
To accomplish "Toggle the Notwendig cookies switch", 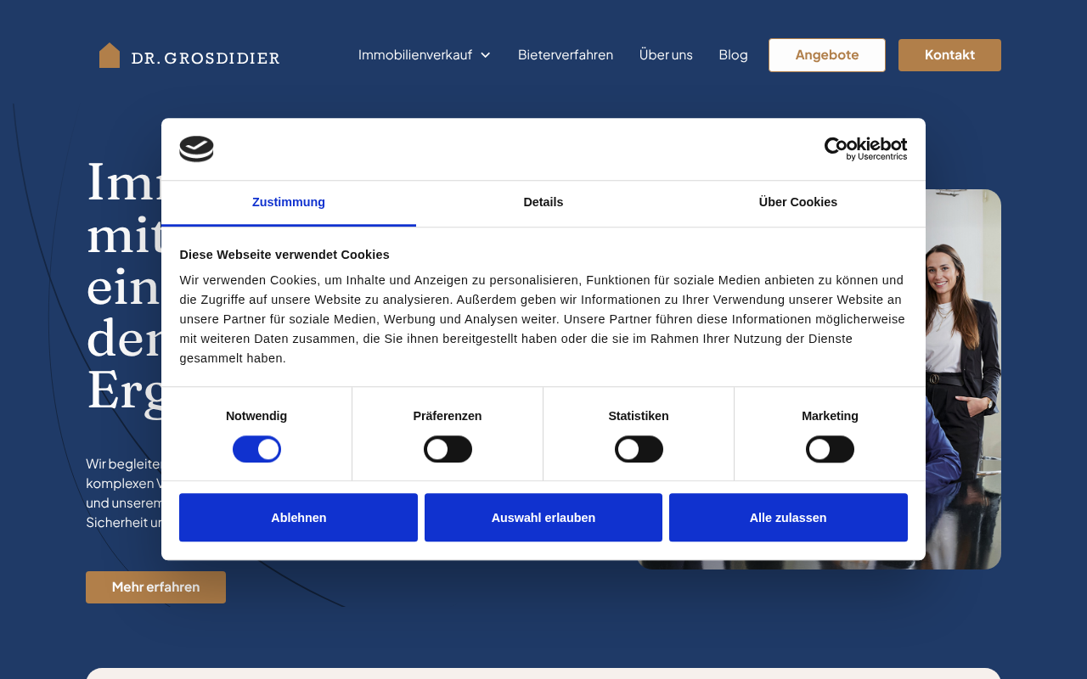I will (256, 449).
